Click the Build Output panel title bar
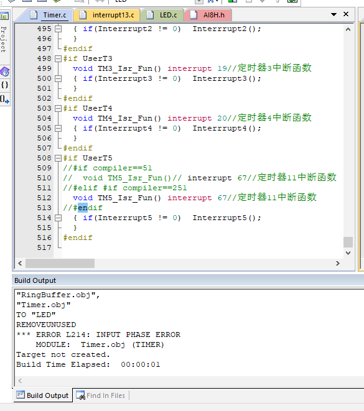Viewport: 364px width, 411px height. 188,280
